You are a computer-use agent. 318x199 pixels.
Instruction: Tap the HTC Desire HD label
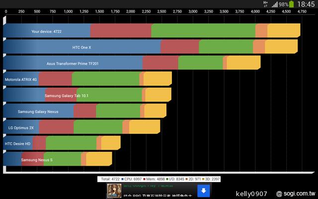(18, 144)
